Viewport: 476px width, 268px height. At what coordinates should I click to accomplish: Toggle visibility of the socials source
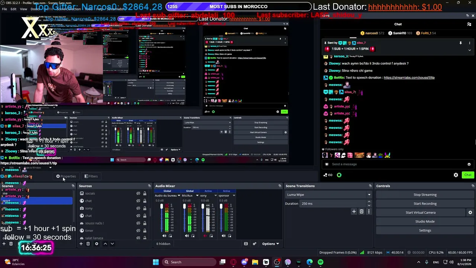138,194
